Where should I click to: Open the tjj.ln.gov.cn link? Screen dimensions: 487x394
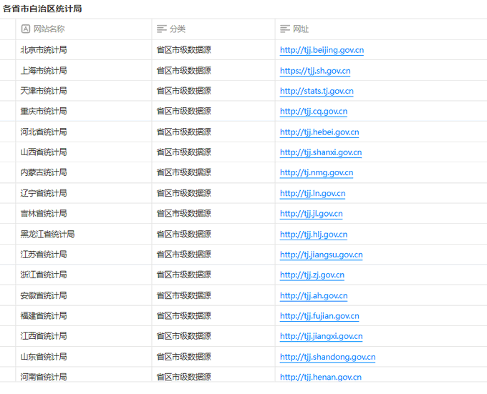click(312, 194)
